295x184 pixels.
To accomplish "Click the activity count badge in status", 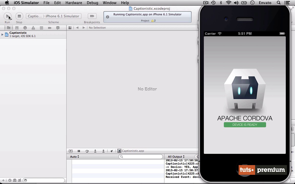I will click(108, 17).
